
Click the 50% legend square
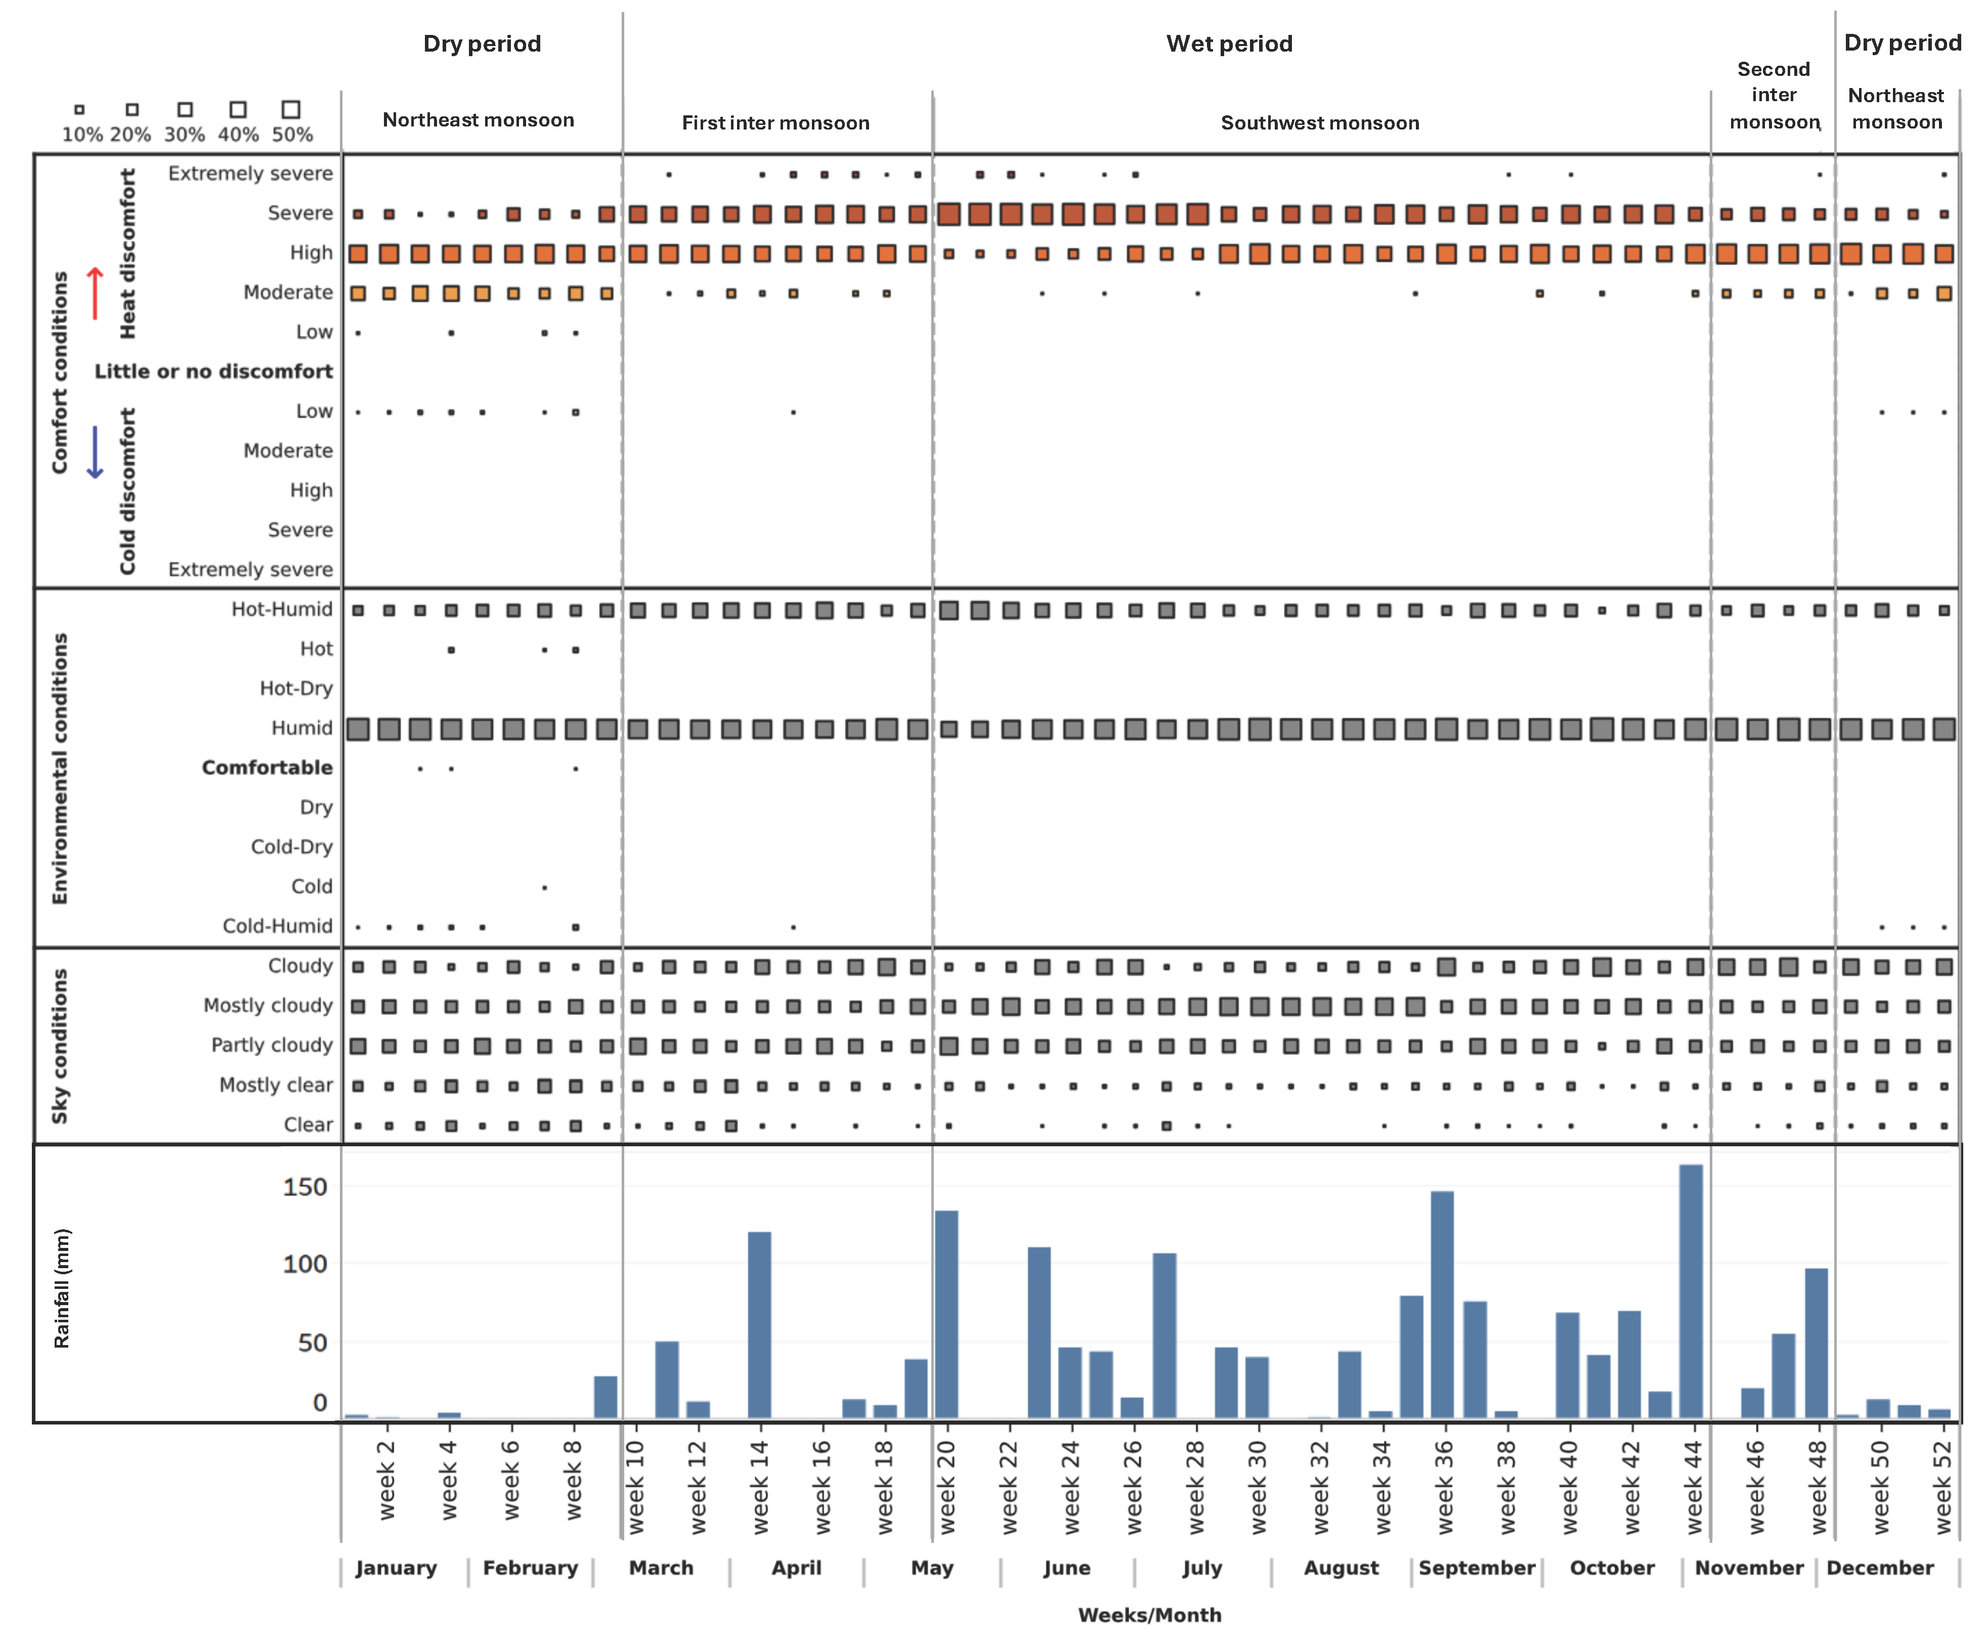[291, 110]
